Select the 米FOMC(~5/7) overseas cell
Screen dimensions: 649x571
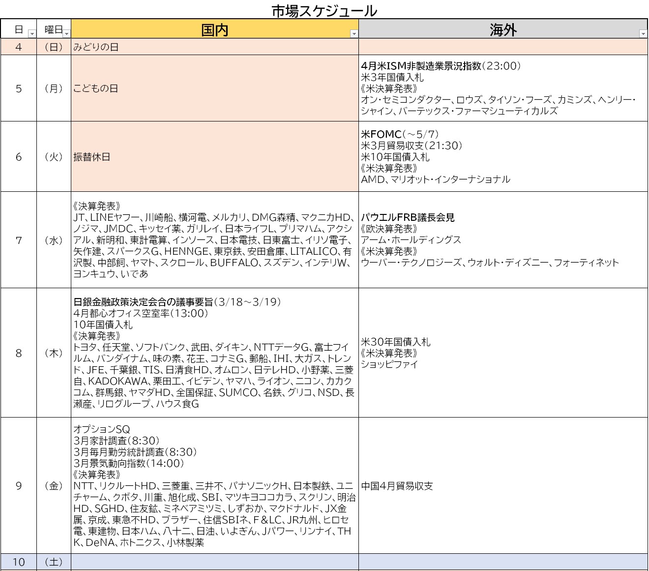[x=503, y=157]
